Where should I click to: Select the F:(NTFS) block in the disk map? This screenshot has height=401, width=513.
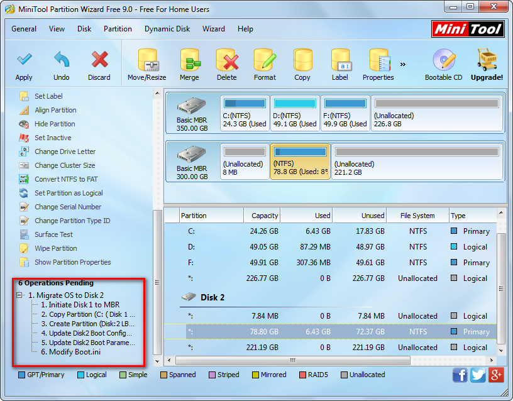point(346,113)
